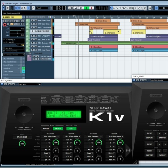Open the K1v_Win32 MIDI output dropdown
The image size is (168, 168).
(x=13, y=42)
